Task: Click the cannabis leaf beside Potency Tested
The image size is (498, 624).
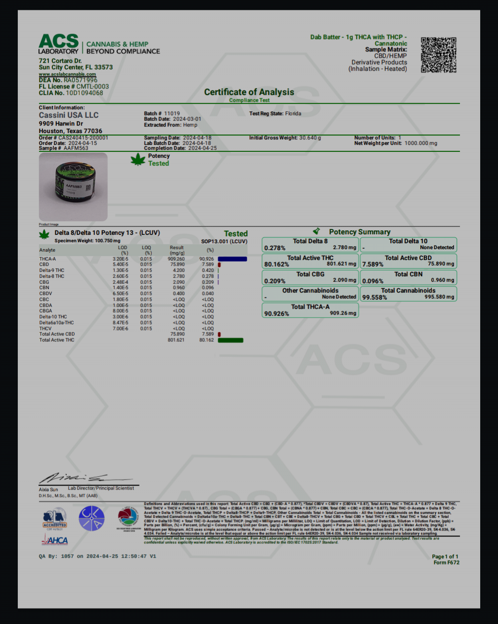Action: point(137,160)
